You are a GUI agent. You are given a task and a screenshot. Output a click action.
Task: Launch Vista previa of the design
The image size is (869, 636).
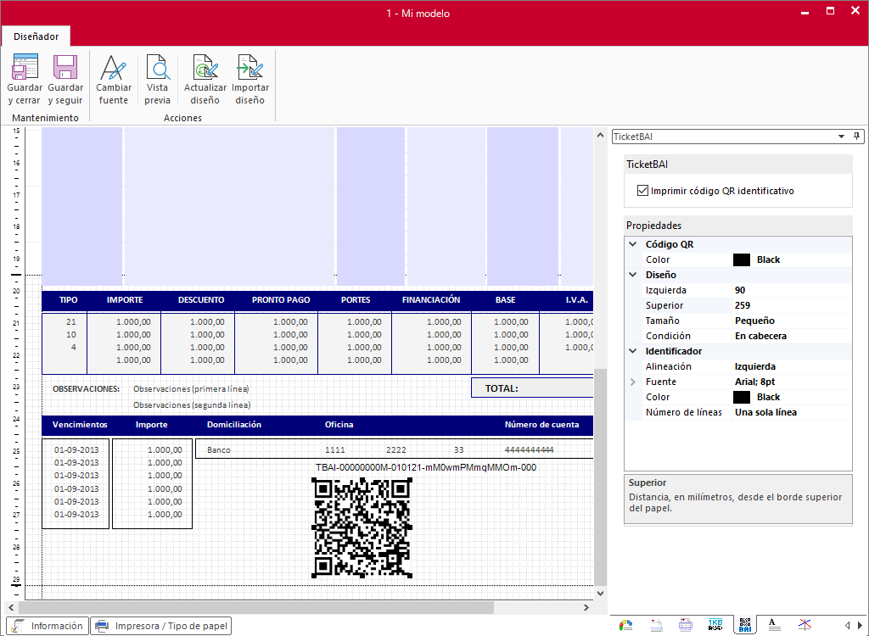(157, 80)
